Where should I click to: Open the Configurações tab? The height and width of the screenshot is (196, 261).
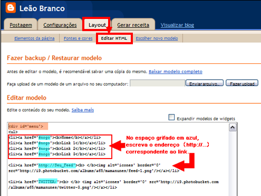click(60, 25)
